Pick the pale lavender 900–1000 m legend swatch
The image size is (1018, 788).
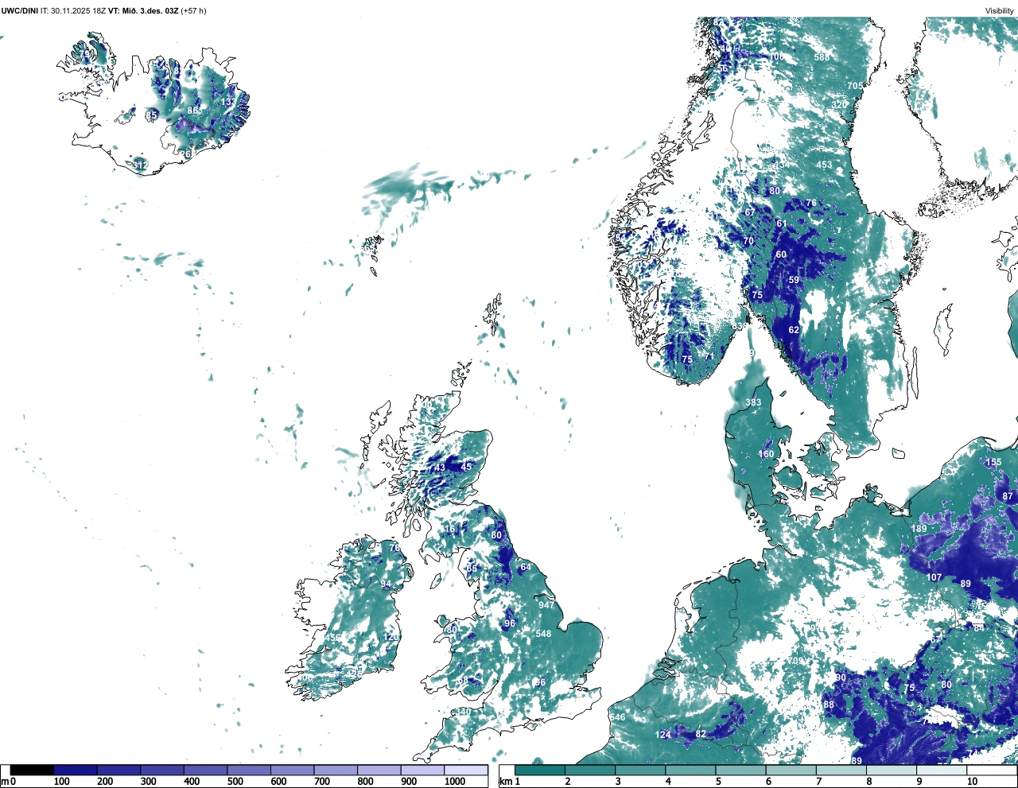[422, 770]
